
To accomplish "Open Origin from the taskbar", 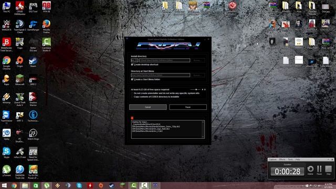I will tap(101, 185).
